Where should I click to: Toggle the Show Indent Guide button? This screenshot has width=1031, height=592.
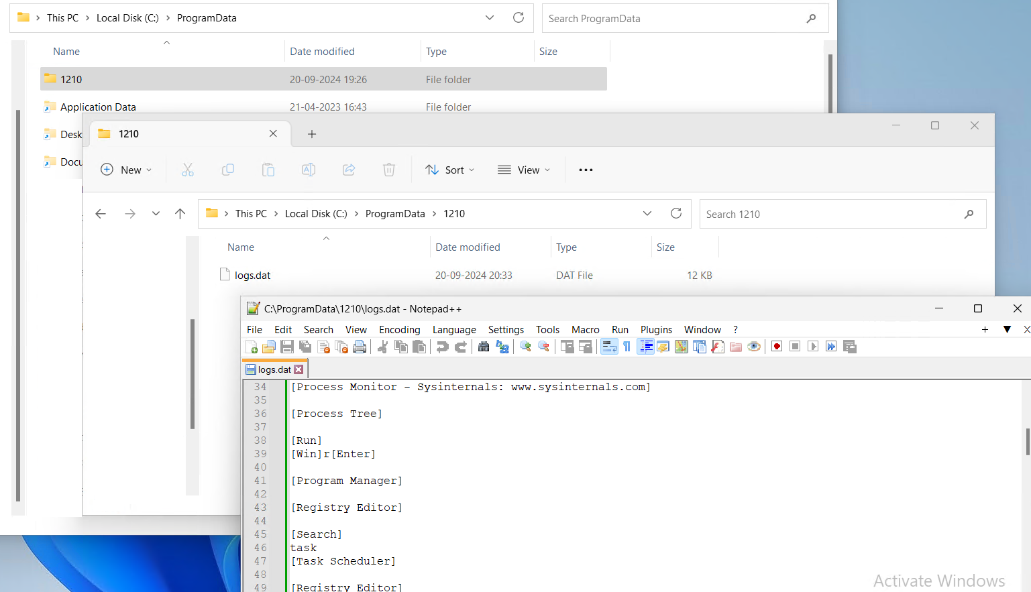tap(645, 347)
